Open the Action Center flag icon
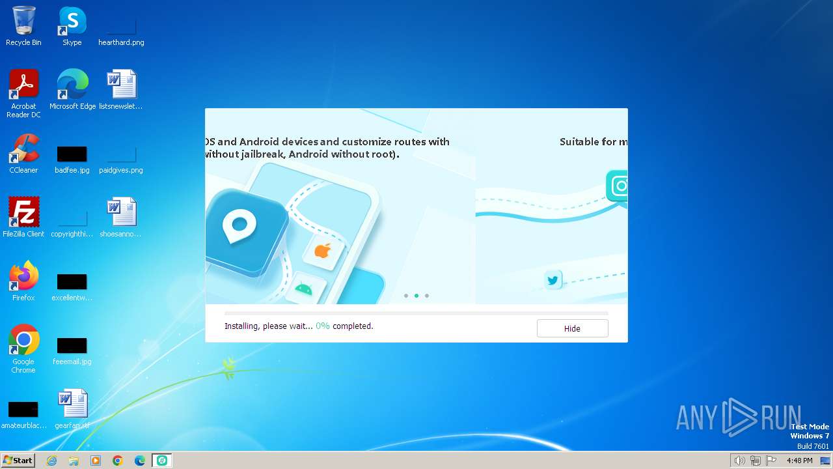 [x=771, y=461]
